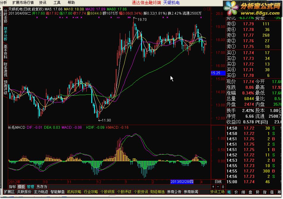Screen dimensions: 283x199
Task: Select the 价 tab in the quote panel
Action: [236, 192]
